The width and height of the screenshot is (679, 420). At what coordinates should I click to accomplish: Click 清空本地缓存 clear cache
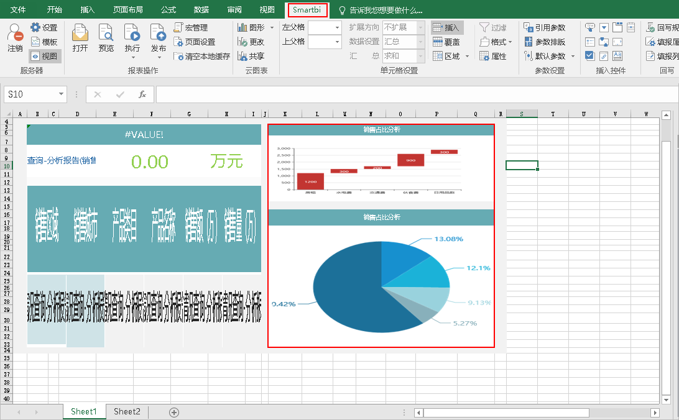click(201, 57)
